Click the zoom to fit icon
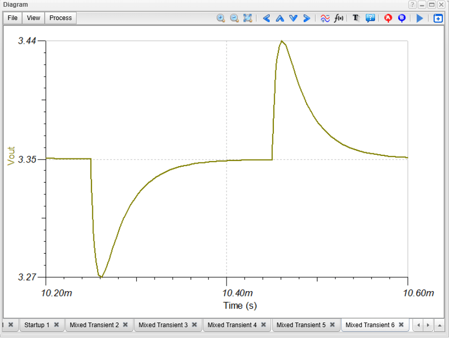Image resolution: width=449 pixels, height=339 pixels. click(248, 18)
